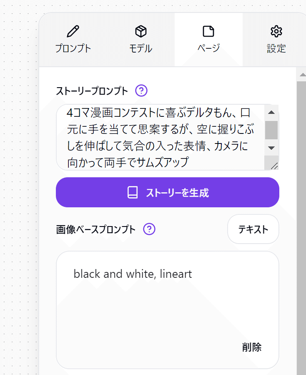The image size is (306, 375).
Task: Click the panel's right-edge scrollbar
Action: point(302,167)
